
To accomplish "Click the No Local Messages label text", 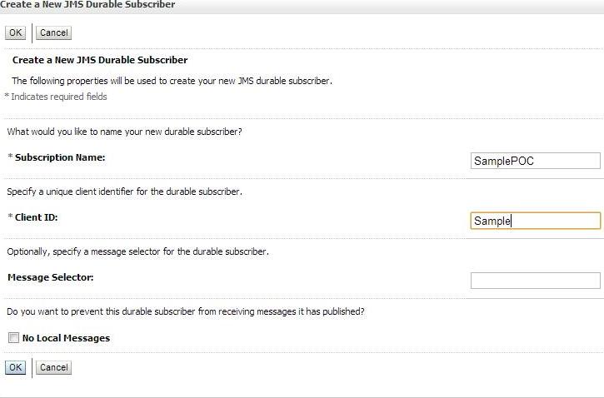I will click(x=66, y=338).
